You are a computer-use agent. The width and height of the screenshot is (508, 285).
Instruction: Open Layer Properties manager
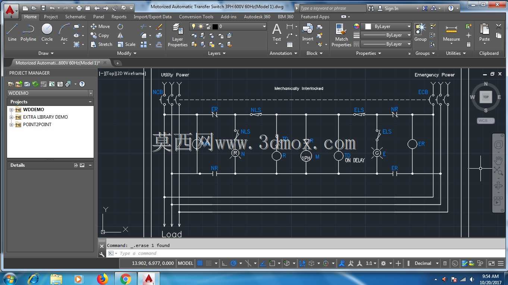178,35
